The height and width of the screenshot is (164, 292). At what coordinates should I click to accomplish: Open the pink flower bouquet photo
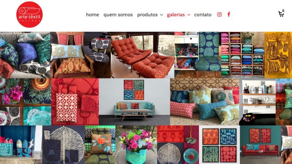coord(136,145)
